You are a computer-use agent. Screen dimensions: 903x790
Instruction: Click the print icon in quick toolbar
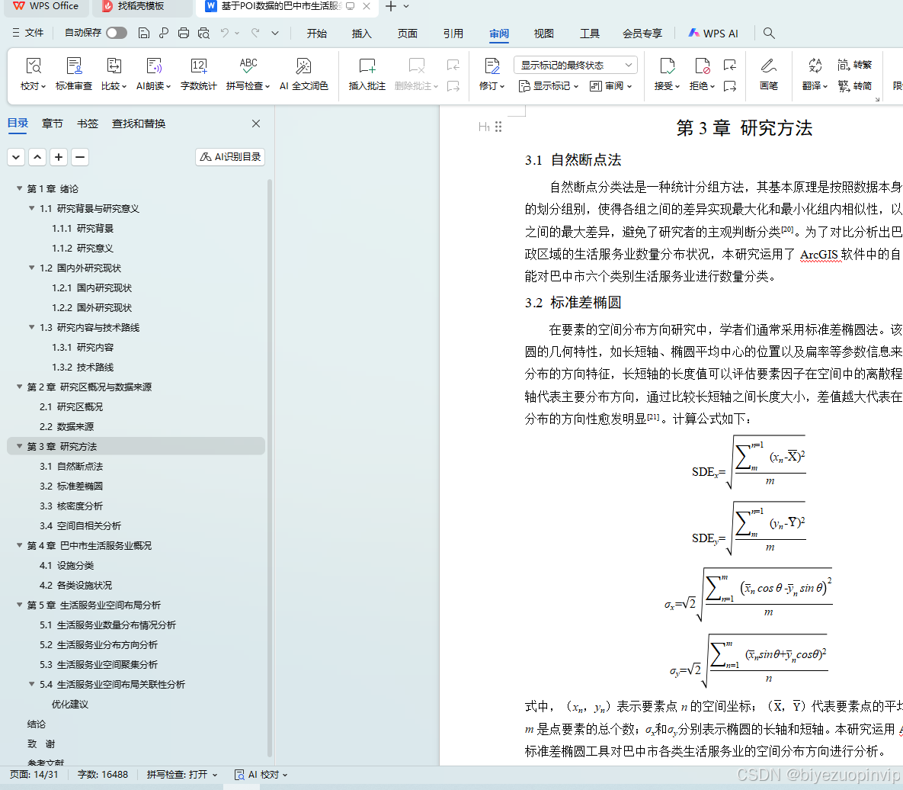pyautogui.click(x=183, y=33)
